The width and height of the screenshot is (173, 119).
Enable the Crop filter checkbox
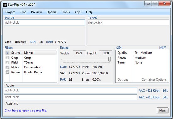[7, 58]
